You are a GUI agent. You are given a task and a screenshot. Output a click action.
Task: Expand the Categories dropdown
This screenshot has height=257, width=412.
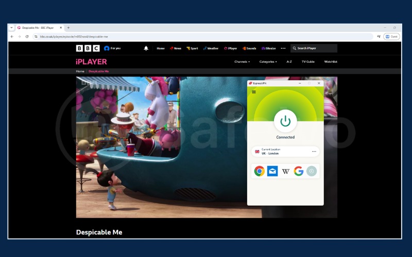point(268,62)
